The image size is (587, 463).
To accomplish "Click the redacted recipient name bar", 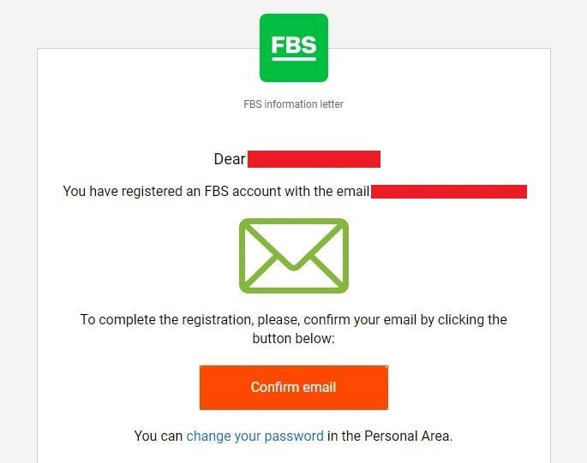I will (x=314, y=159).
